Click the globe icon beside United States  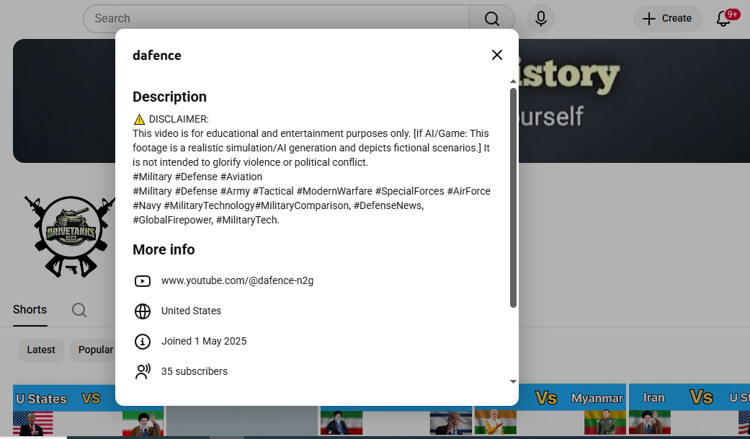143,311
